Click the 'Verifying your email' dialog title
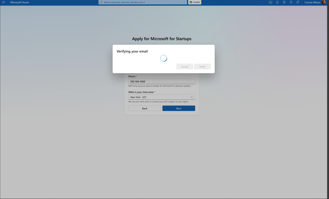This screenshot has height=199, width=329. 132,51
